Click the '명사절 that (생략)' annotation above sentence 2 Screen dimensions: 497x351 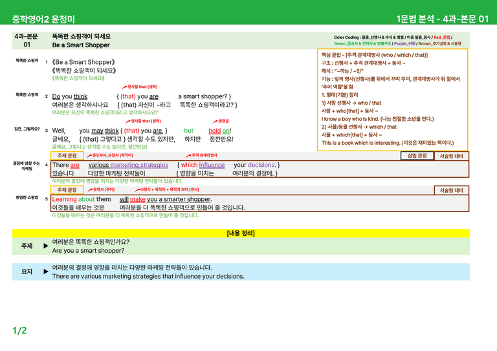pyautogui.click(x=140, y=87)
